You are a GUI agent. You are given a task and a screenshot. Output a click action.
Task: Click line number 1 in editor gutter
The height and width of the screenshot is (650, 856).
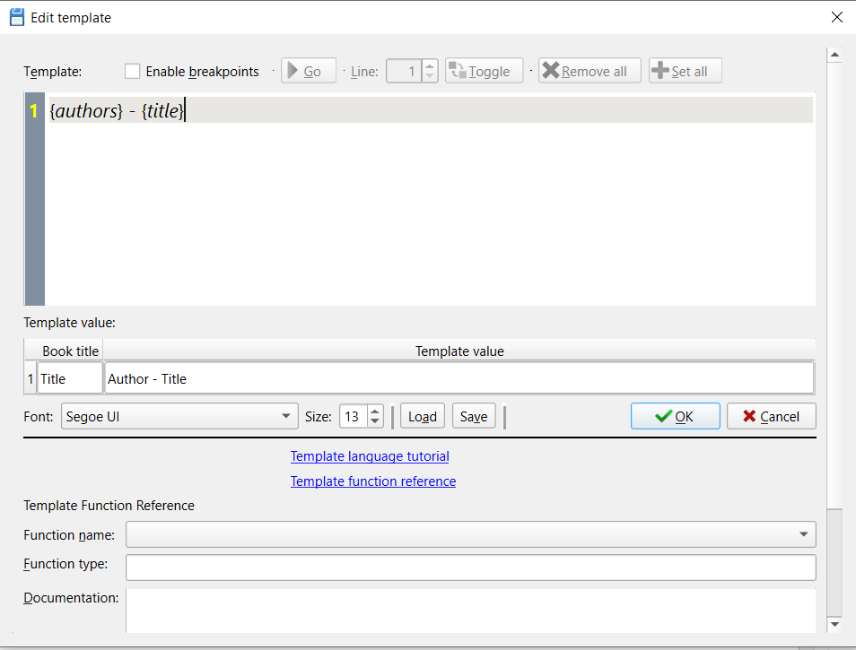(x=34, y=111)
